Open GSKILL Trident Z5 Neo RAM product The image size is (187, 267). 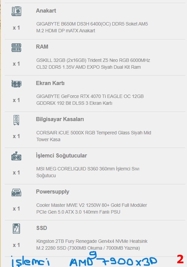pyautogui.click(x=93, y=64)
